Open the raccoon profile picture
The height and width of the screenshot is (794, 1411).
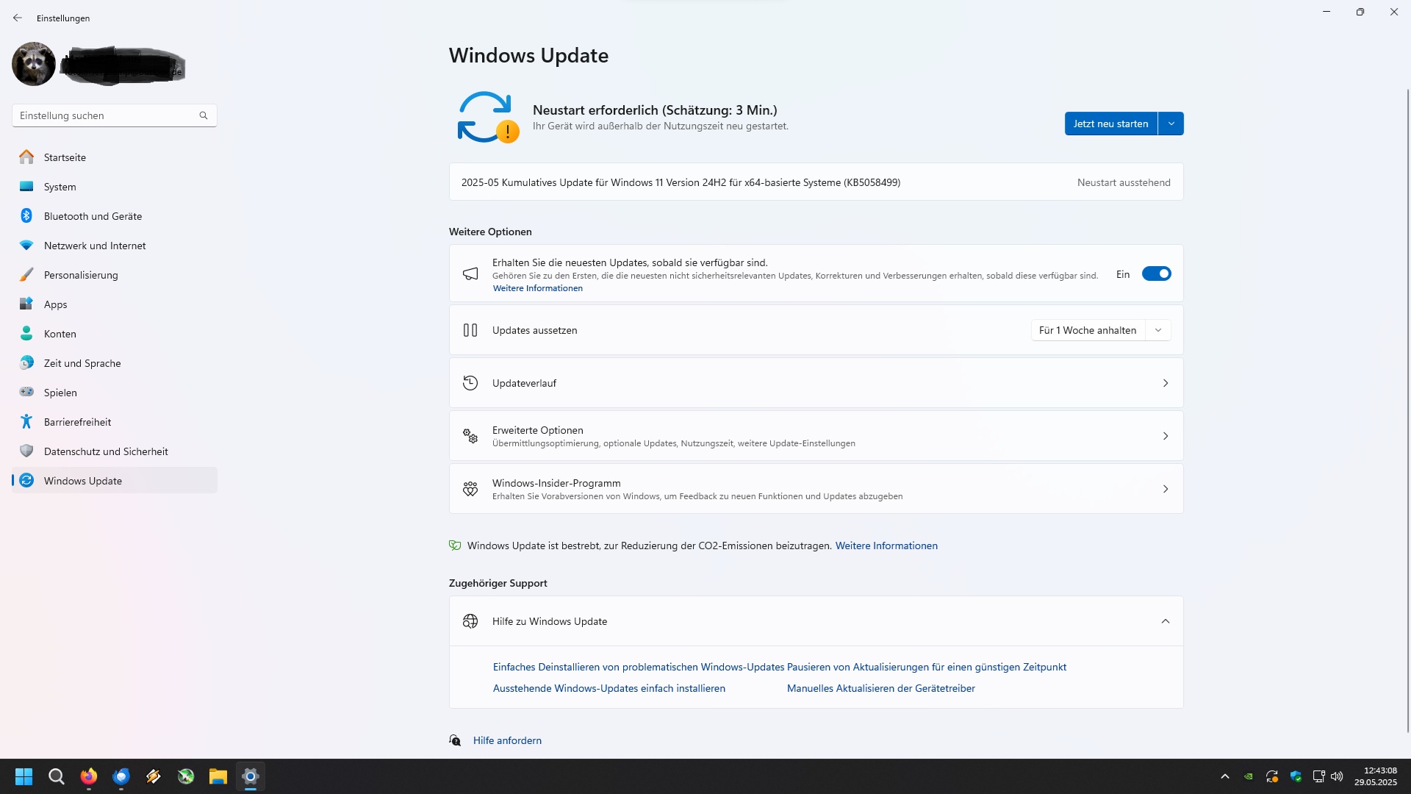tap(34, 64)
